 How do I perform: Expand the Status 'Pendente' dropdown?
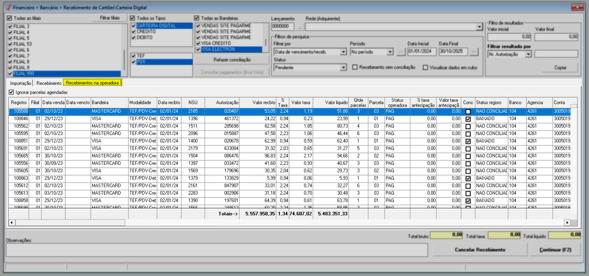pos(343,67)
